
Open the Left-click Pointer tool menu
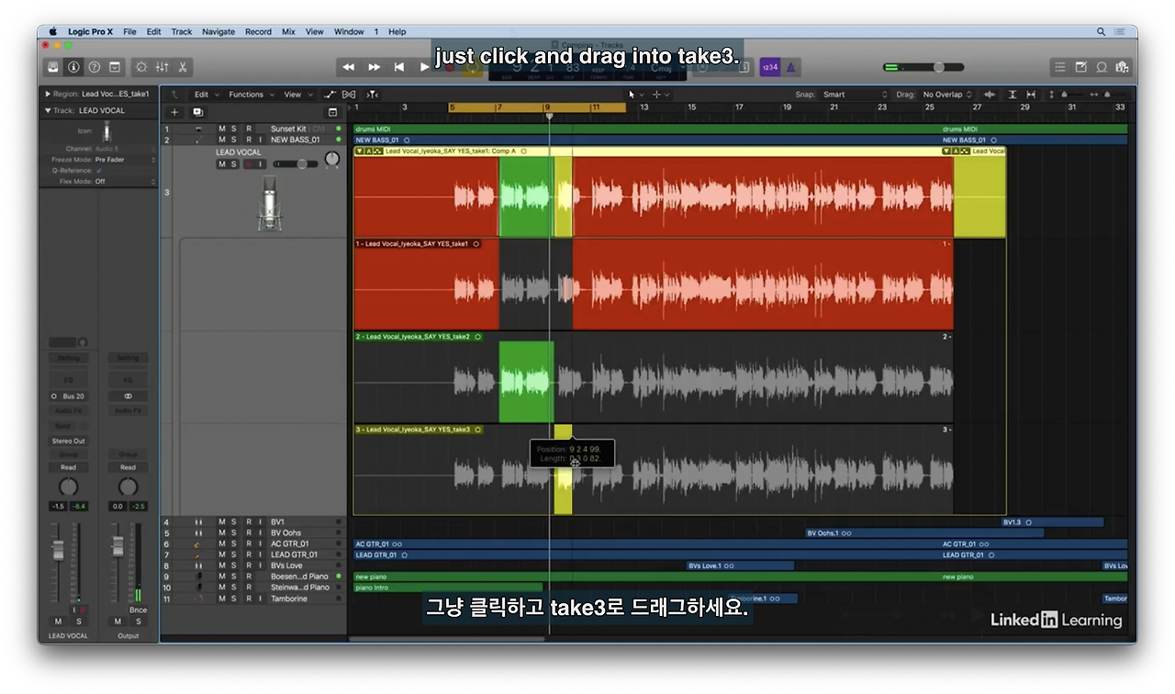[x=634, y=95]
